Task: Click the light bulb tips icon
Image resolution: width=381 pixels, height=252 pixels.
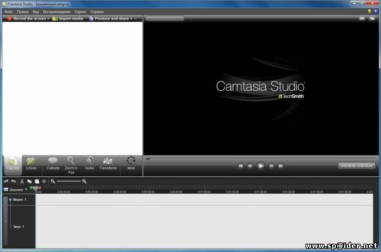Action: pyautogui.click(x=370, y=11)
